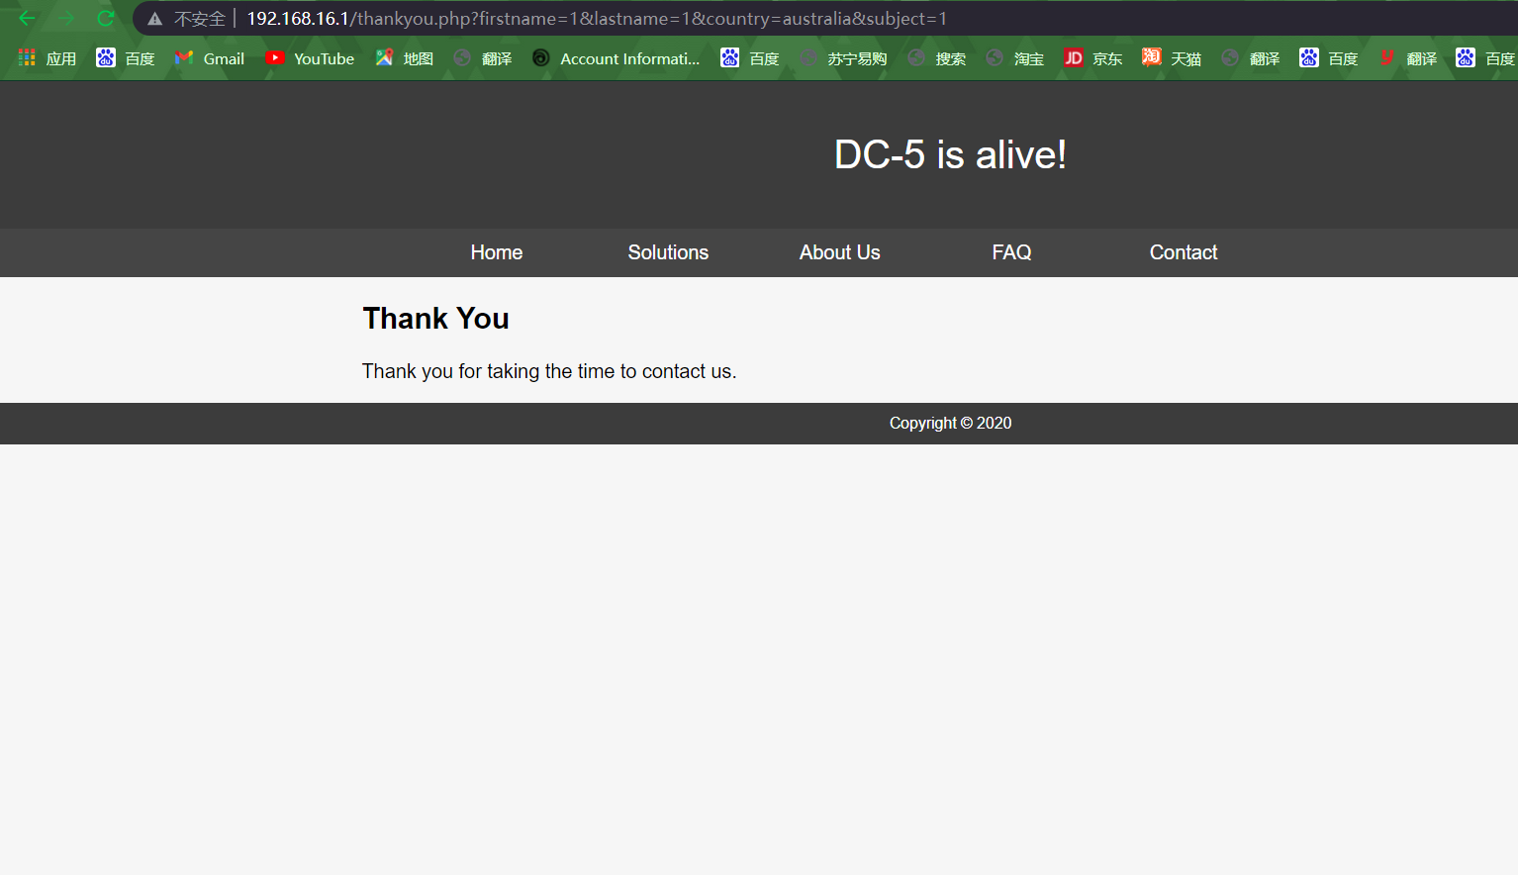Open the Account Information bookmark

pyautogui.click(x=616, y=58)
